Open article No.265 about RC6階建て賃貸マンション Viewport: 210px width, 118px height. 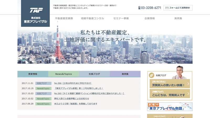89,93
